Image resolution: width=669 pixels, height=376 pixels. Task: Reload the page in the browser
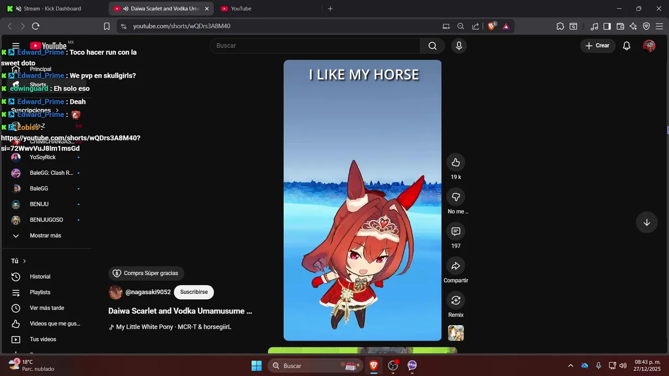tap(36, 26)
